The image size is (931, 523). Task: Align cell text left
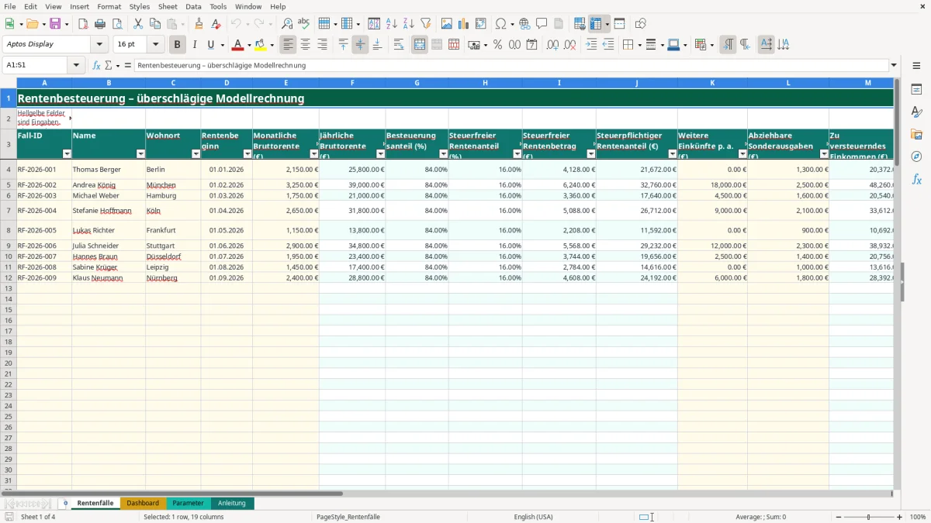point(288,45)
